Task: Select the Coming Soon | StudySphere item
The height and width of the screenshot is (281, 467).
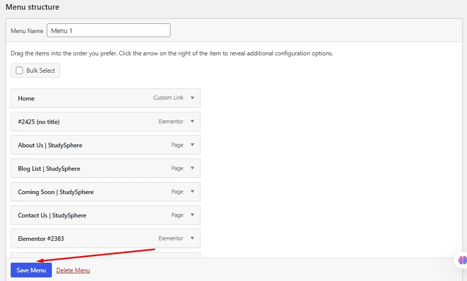Action: click(x=105, y=192)
